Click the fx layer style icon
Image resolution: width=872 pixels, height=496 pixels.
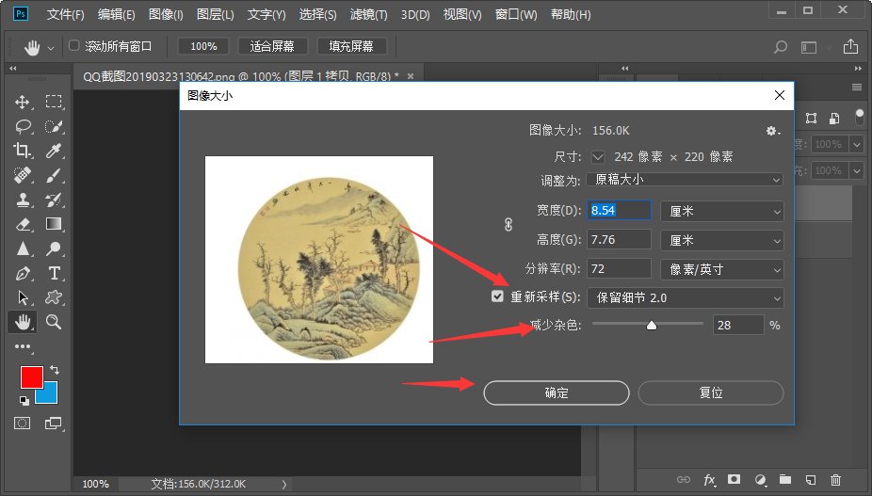[710, 480]
